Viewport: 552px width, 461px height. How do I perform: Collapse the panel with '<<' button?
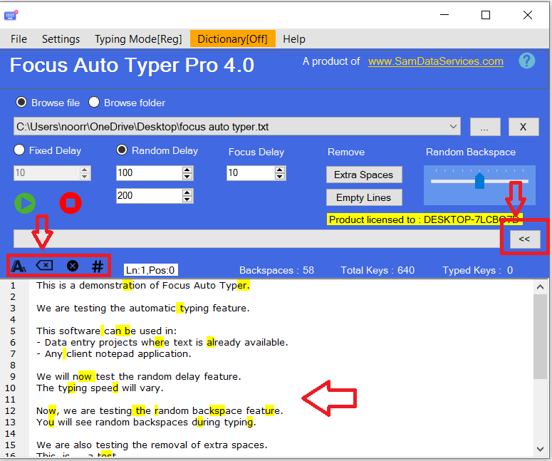tap(525, 239)
